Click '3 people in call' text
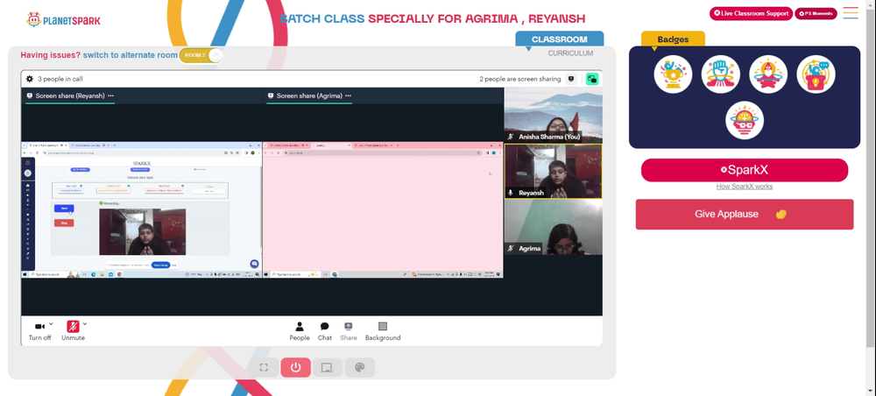Image resolution: width=876 pixels, height=396 pixels. [60, 80]
